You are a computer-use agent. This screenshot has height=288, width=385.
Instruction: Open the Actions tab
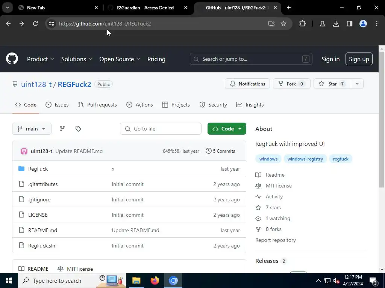click(x=139, y=105)
